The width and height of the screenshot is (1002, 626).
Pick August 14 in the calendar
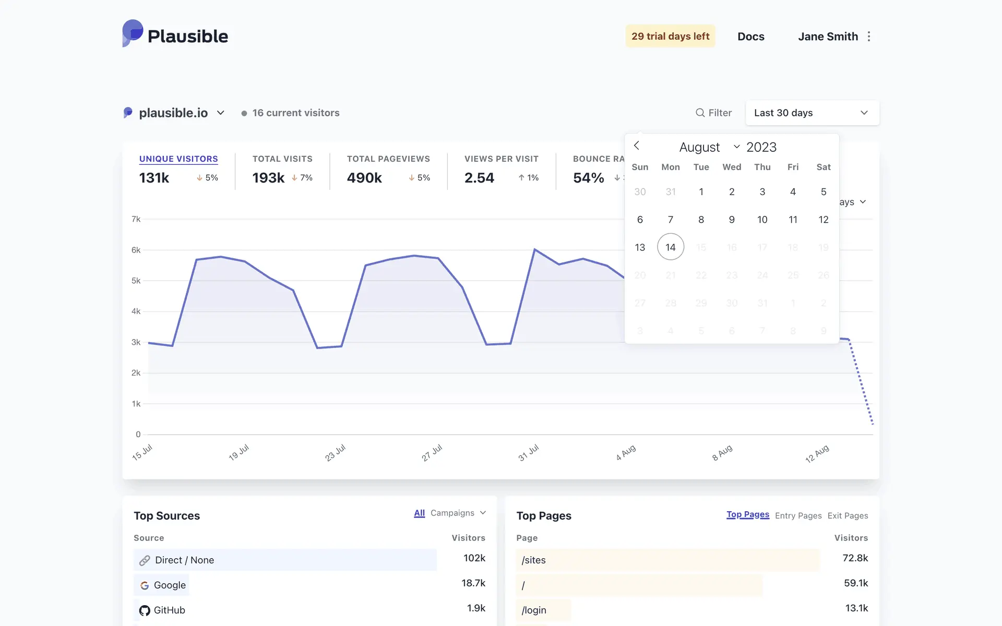click(x=670, y=247)
